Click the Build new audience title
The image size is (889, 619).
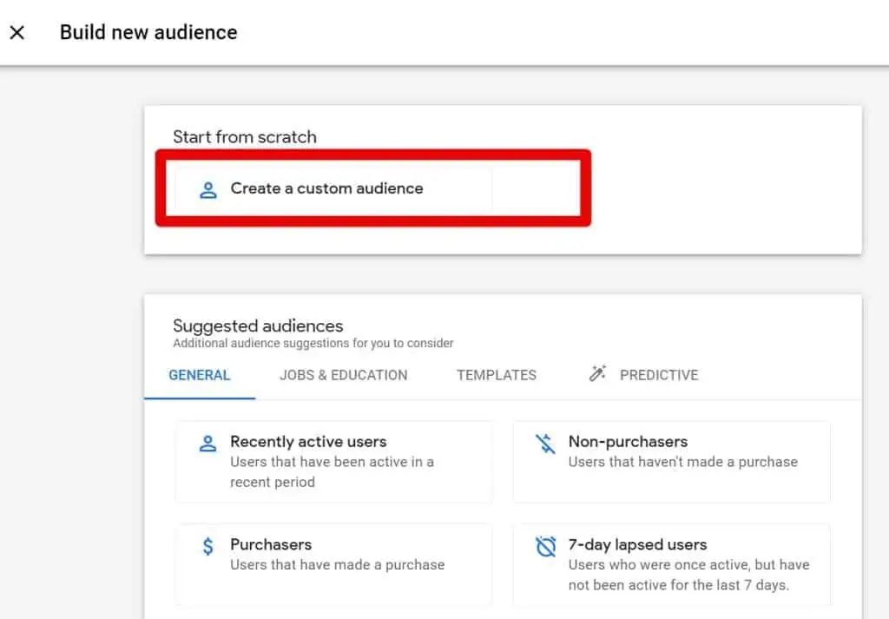point(148,32)
